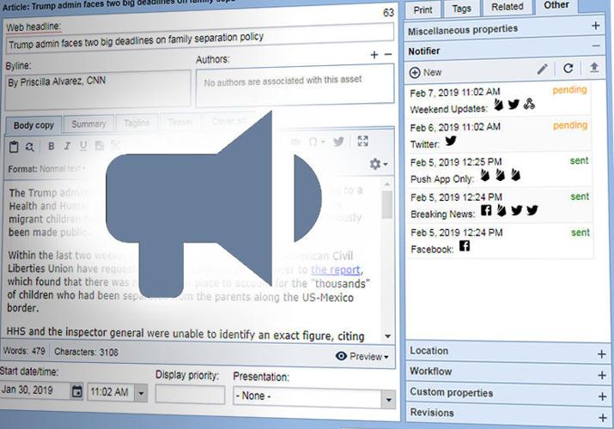Click first push icon in Push App Only row
The image size is (614, 429).
pos(485,175)
